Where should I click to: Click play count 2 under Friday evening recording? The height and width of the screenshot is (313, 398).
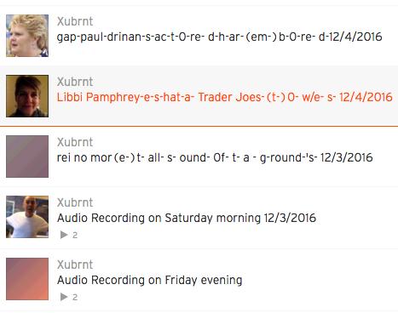tap(75, 298)
